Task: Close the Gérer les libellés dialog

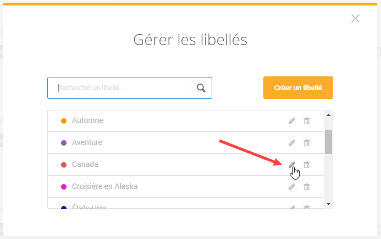Action: 355,19
